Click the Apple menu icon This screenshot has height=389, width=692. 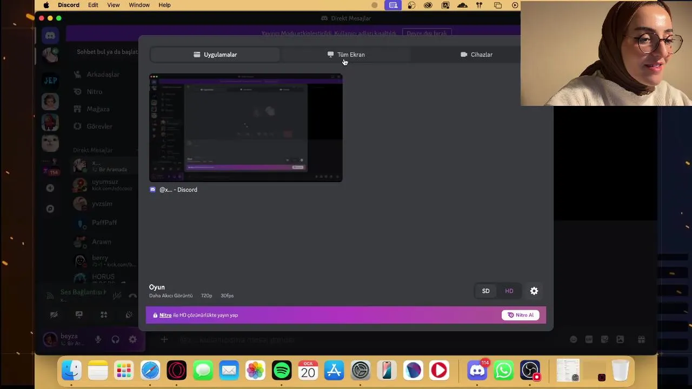pos(46,5)
